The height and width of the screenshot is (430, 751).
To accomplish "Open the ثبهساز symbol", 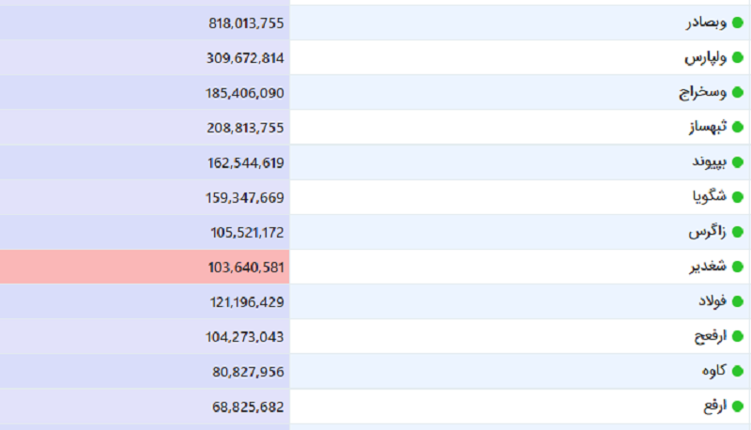I will [x=708, y=127].
